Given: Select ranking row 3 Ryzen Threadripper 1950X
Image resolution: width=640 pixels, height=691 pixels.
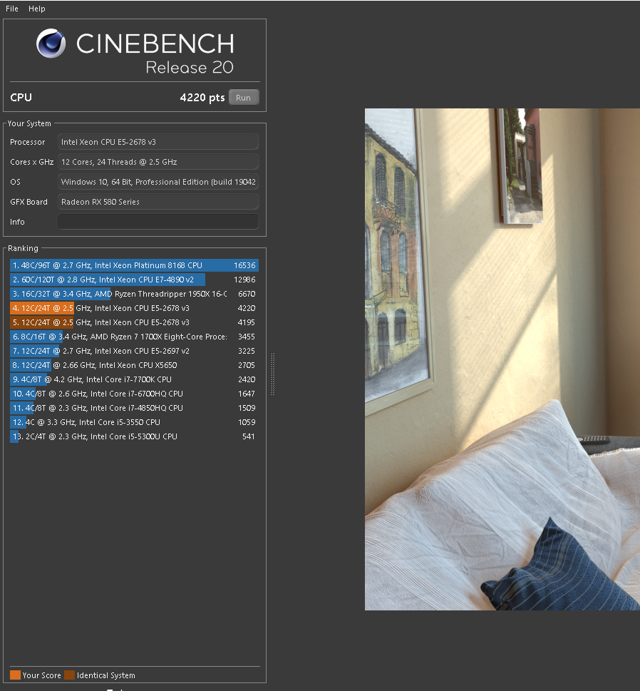Looking at the screenshot, I should [x=134, y=294].
